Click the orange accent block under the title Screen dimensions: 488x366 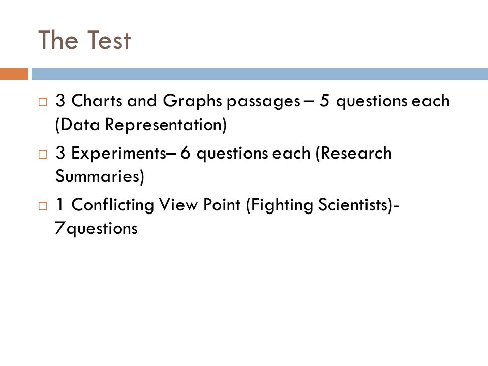tap(14, 74)
